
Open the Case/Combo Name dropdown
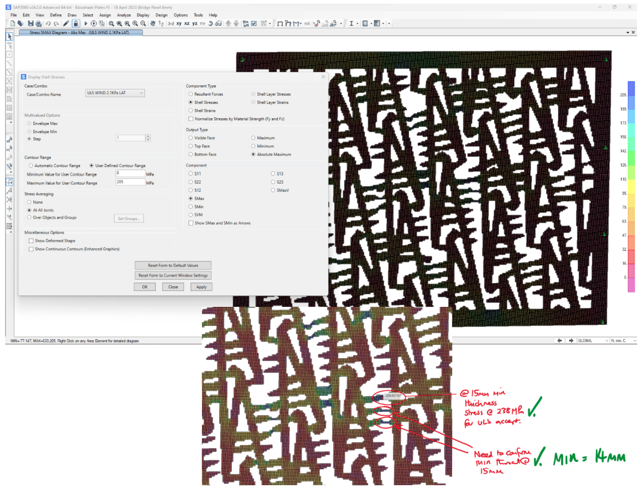click(x=115, y=93)
